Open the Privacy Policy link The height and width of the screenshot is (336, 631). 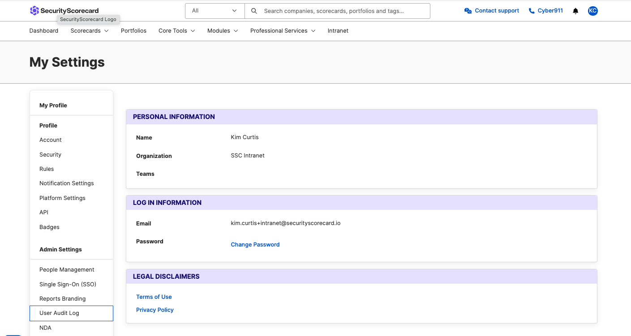(155, 310)
